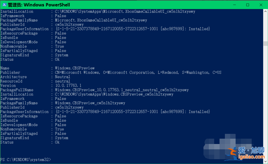Close the PowerShell window
Image resolution: width=268 pixels, height=164 pixels.
[x=261, y=5]
